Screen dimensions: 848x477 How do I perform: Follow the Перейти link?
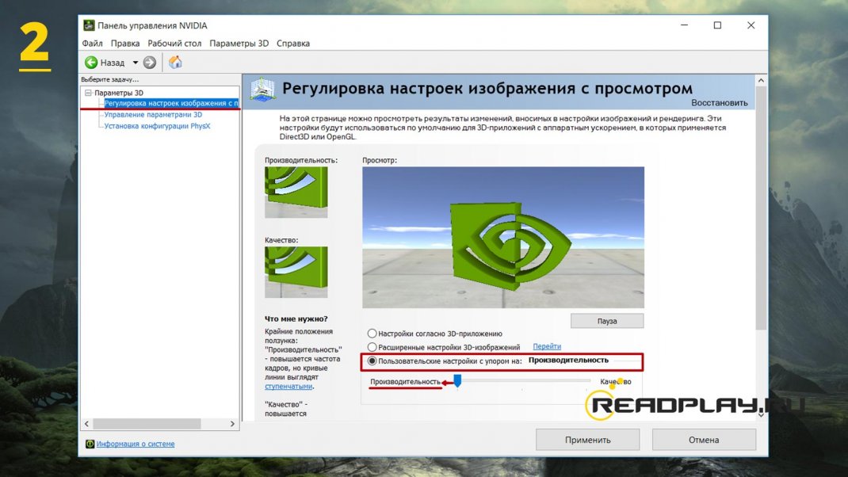click(x=547, y=346)
